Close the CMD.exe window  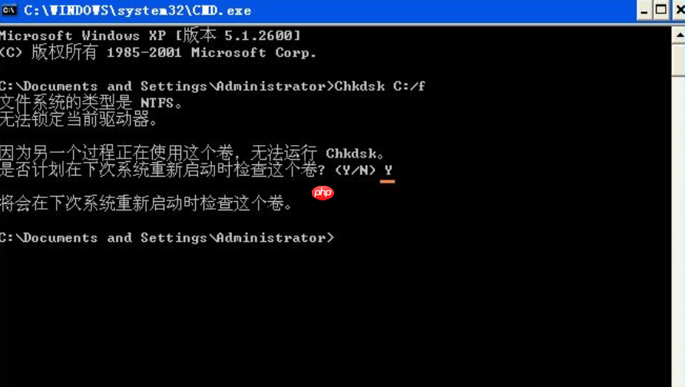tap(680, 11)
